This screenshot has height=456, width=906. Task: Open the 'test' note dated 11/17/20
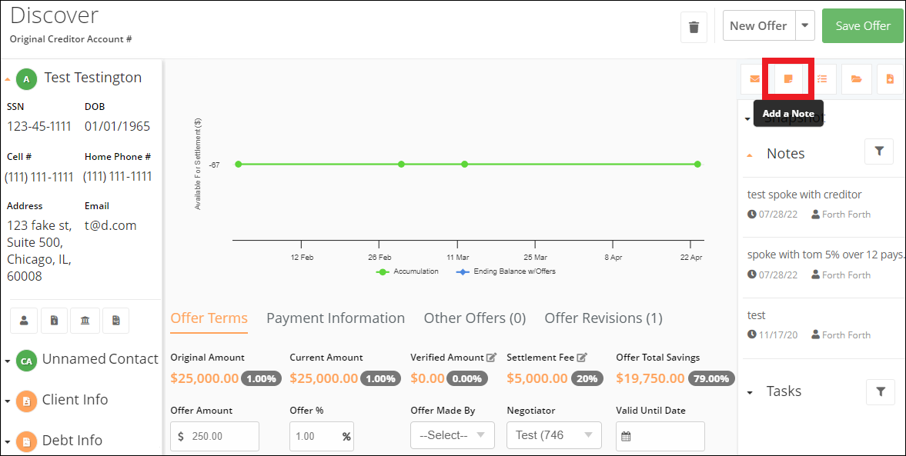point(757,315)
